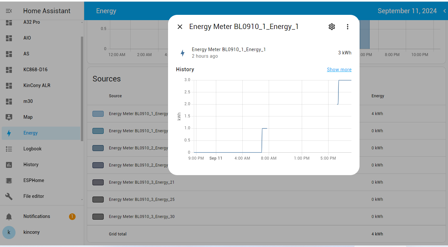Screen dimensions: 448x247
Task: Open the History sidebar item
Action: [31, 165]
